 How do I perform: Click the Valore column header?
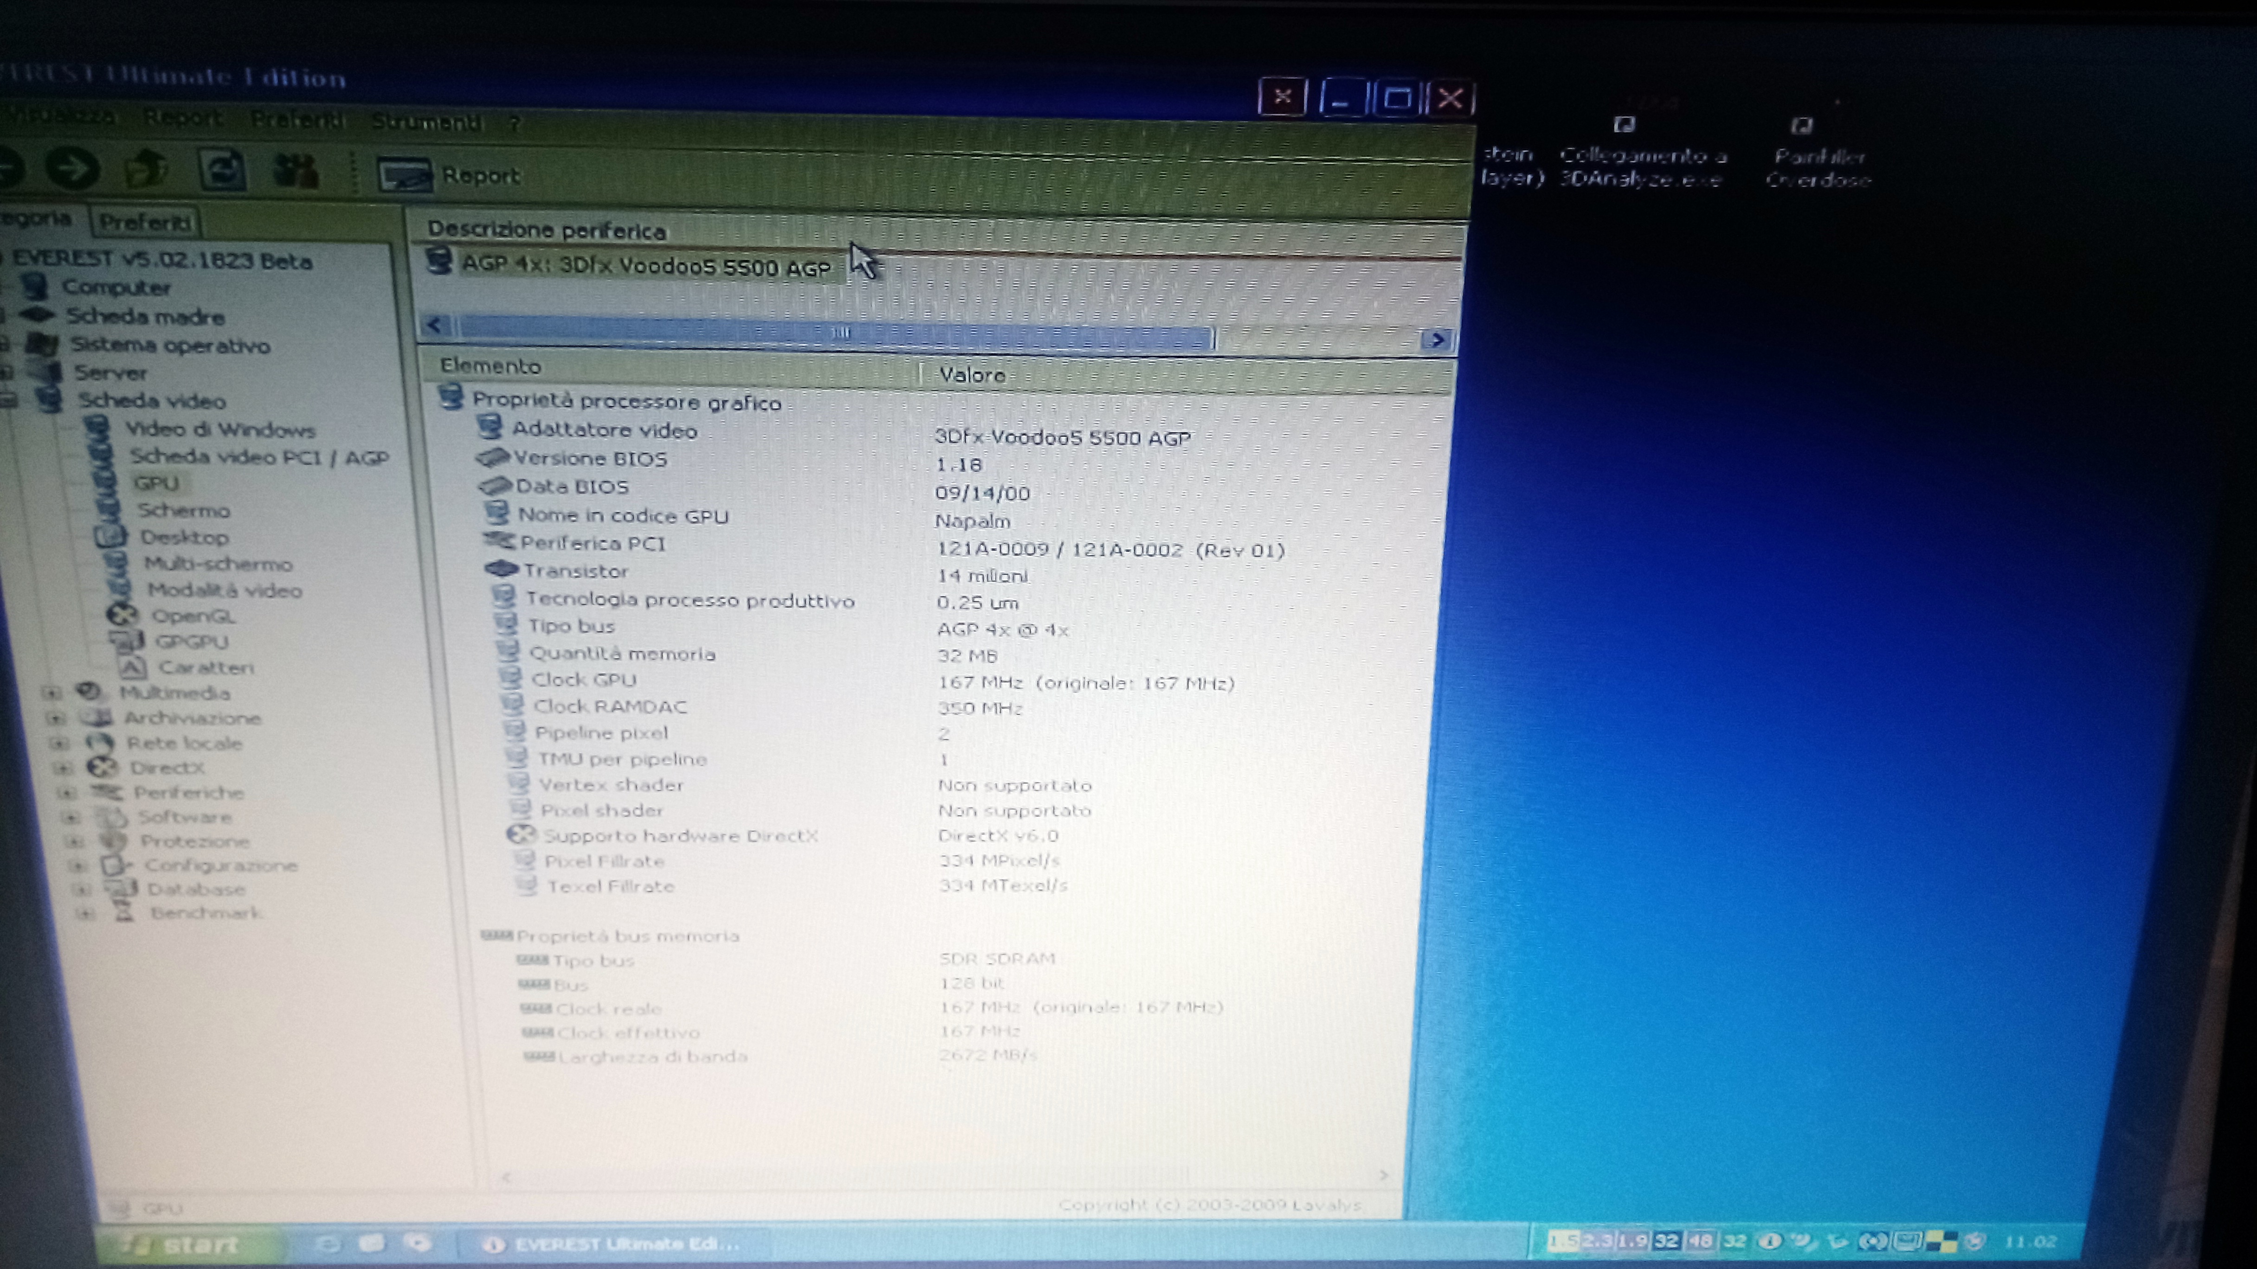click(972, 375)
